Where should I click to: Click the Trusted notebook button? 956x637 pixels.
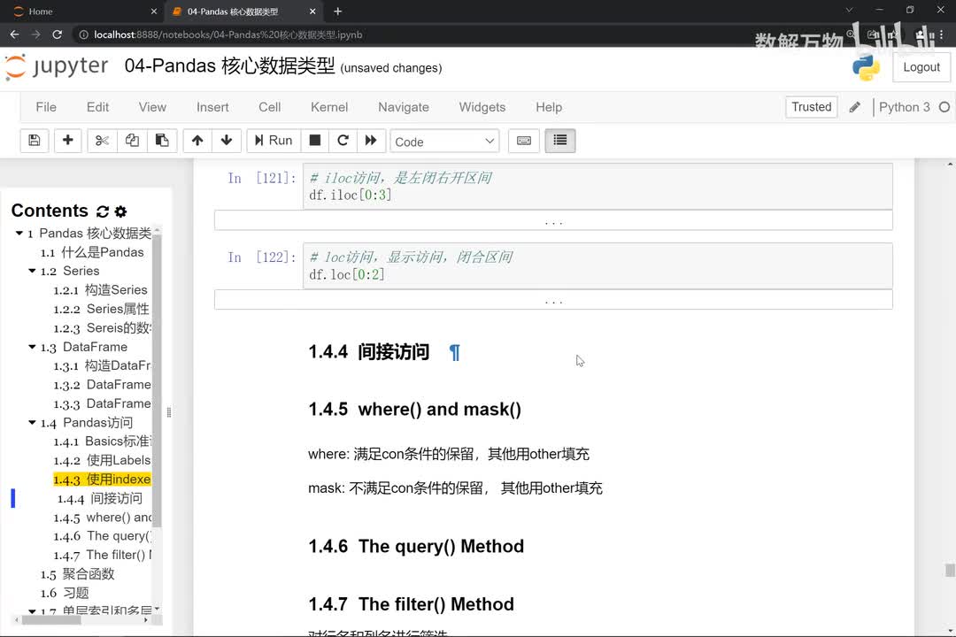tap(812, 107)
